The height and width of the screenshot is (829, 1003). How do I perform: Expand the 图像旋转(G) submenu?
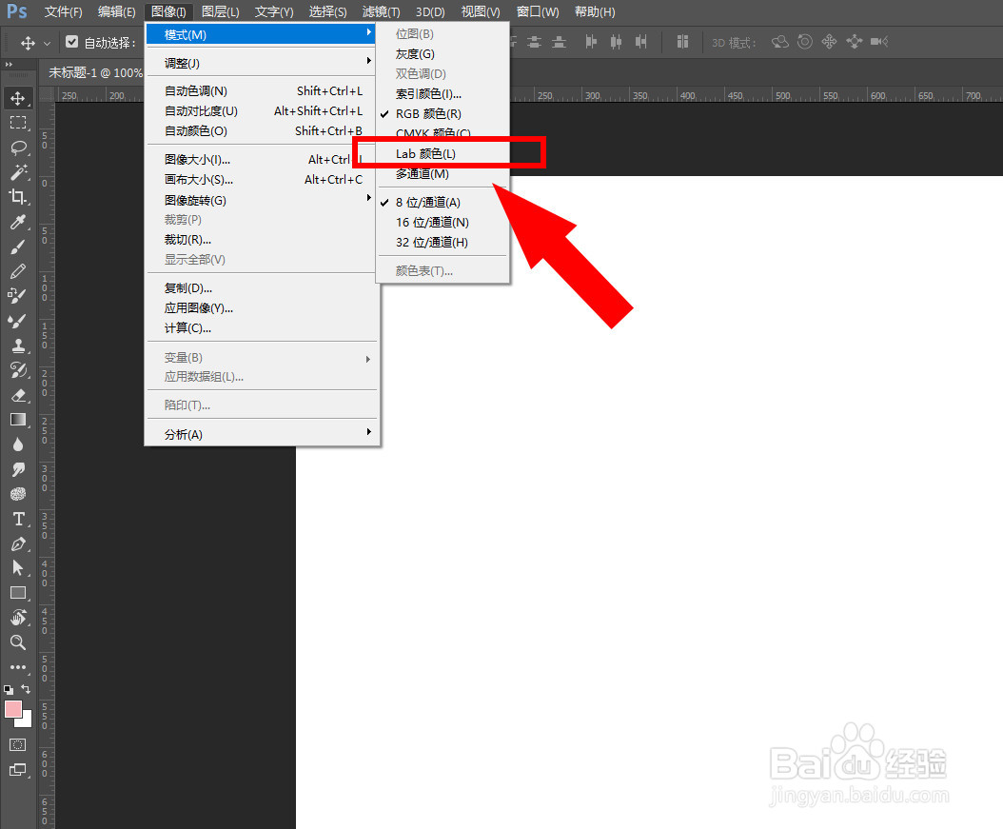pyautogui.click(x=262, y=200)
